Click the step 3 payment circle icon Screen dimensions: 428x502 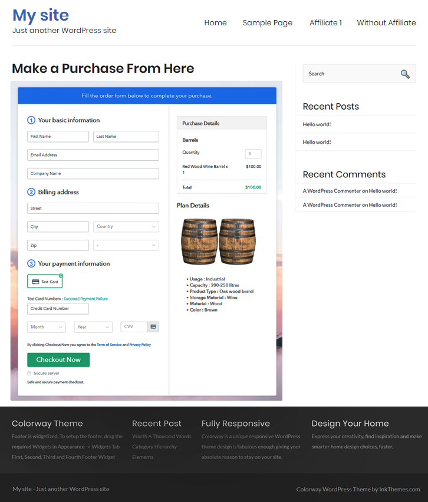(x=31, y=264)
